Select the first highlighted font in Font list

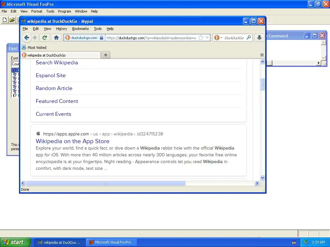(x=15, y=70)
